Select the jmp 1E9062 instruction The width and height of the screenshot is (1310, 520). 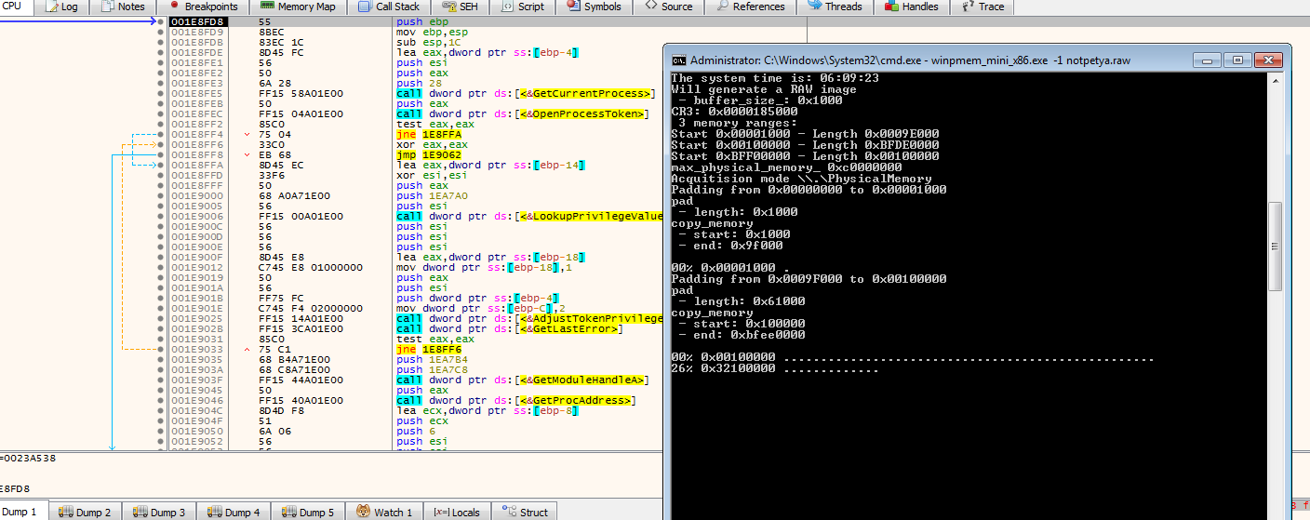pos(429,154)
